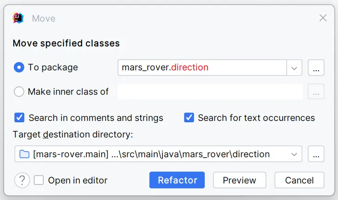Open the mars-rover.main directory combo box
The height and width of the screenshot is (200, 338).
pos(152,154)
